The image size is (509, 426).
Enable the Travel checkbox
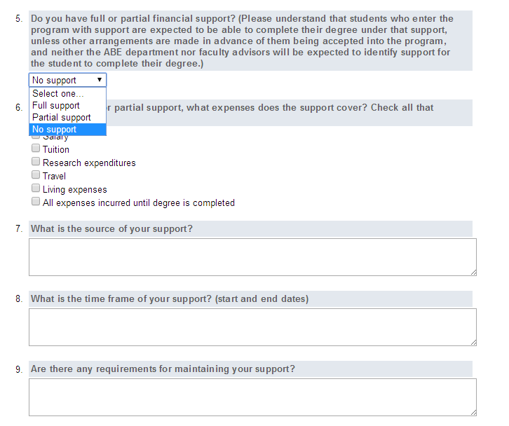(x=36, y=176)
